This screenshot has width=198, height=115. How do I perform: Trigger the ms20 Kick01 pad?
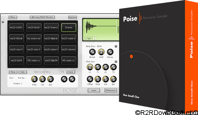tap(16, 27)
